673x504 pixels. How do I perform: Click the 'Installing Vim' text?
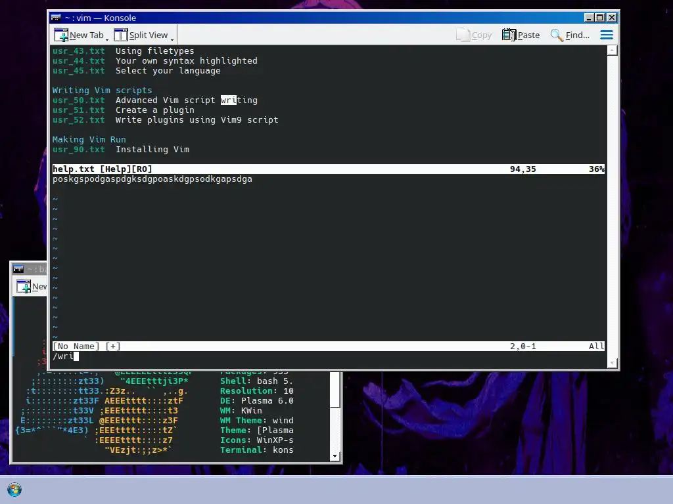pyautogui.click(x=152, y=150)
